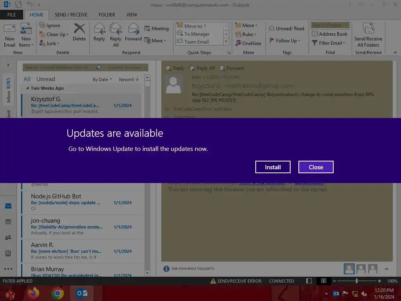Open the Filter Email dropdown
The width and height of the screenshot is (401, 301).
329,43
